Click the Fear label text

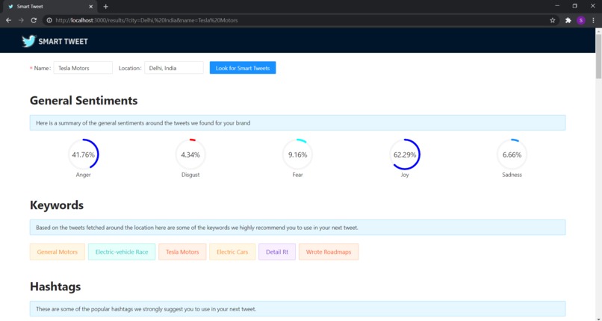(x=297, y=175)
